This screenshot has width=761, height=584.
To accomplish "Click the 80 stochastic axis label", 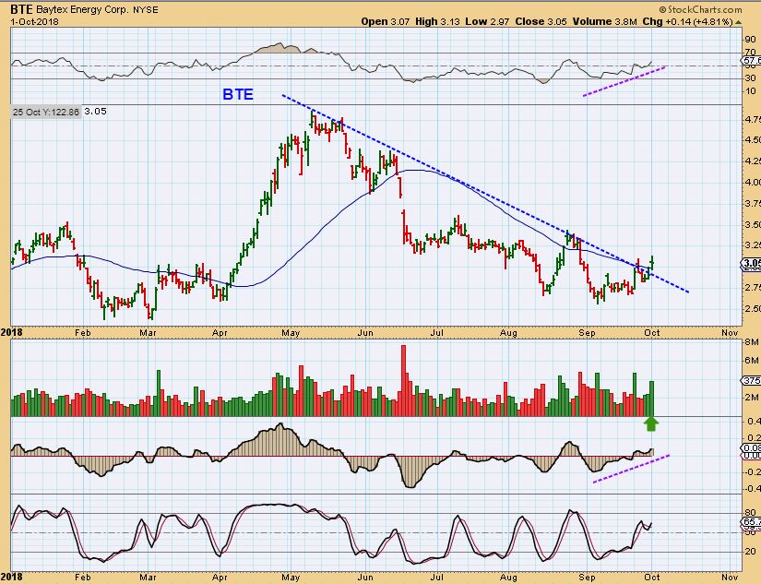I will pyautogui.click(x=750, y=513).
